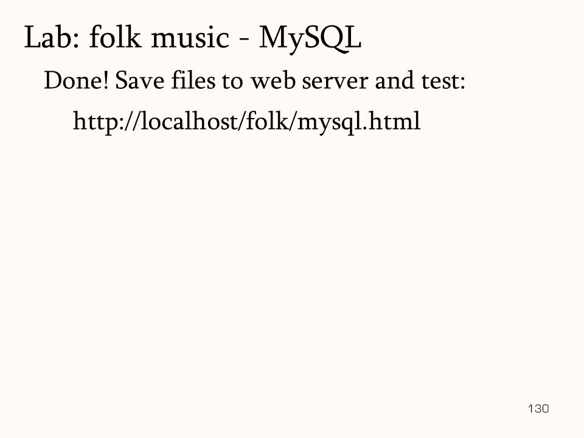Image resolution: width=584 pixels, height=438 pixels.
Task: Click the word 'test:' ending the sentence
Action: click(443, 80)
